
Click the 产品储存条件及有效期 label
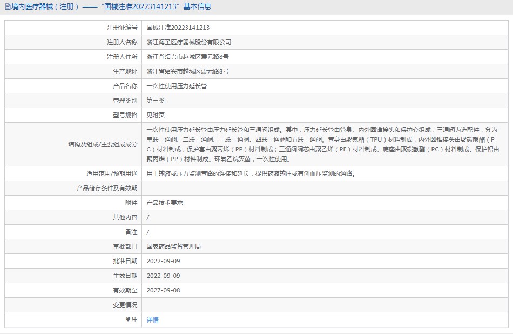[x=107, y=188]
